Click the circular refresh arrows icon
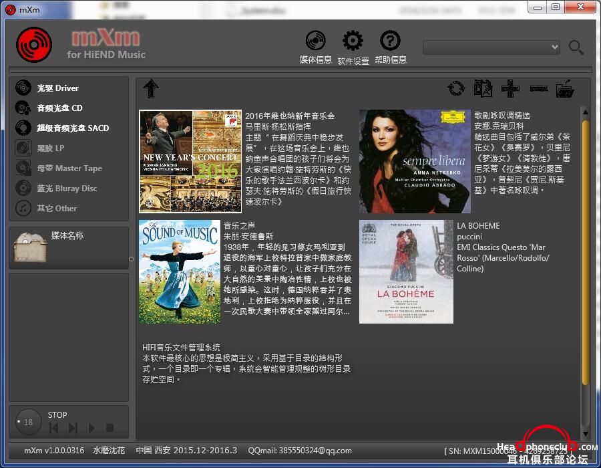This screenshot has height=468, width=601. [456, 89]
